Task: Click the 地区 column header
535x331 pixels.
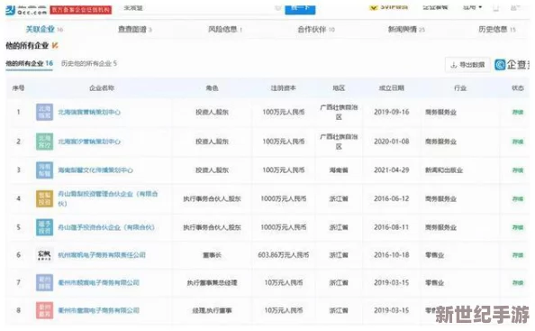Action: point(339,88)
